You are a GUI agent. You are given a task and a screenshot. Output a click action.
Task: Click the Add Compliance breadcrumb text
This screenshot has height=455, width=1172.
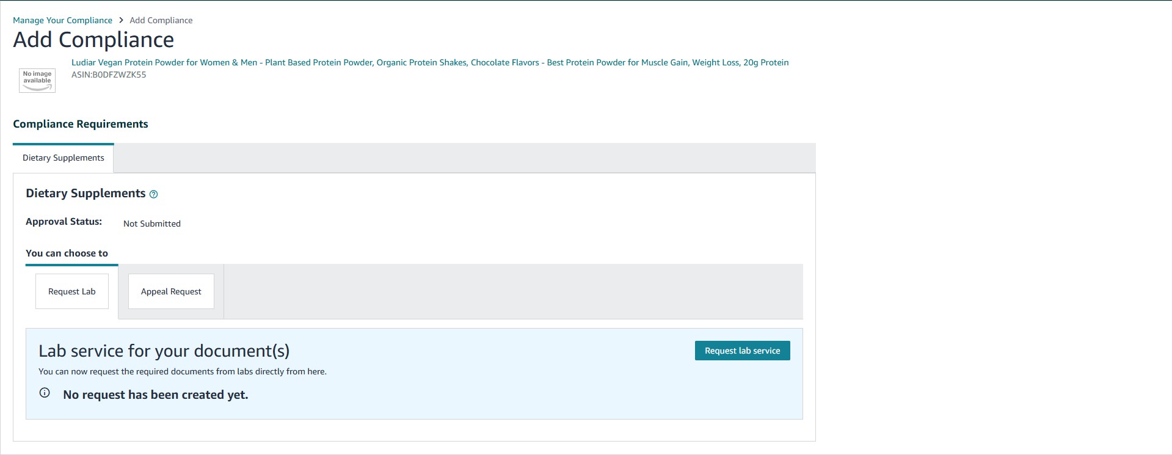[161, 20]
